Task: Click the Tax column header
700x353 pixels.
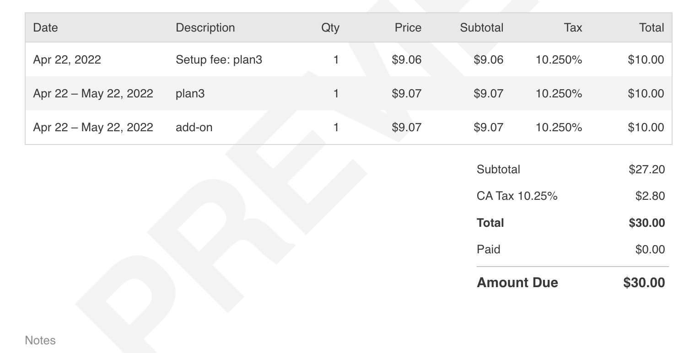Action: tap(573, 28)
